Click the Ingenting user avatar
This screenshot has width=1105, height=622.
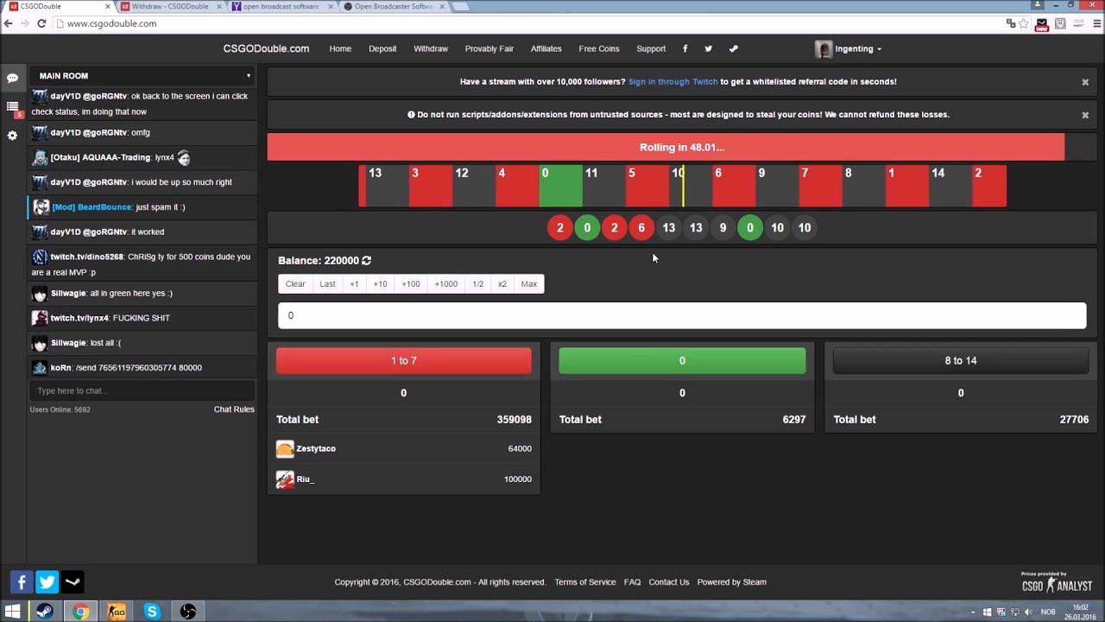pos(824,49)
